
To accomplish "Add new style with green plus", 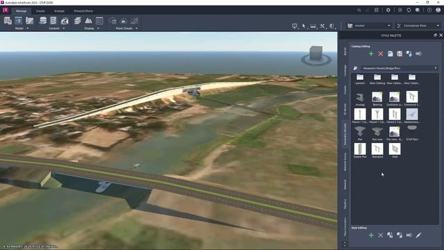I will (x=371, y=235).
